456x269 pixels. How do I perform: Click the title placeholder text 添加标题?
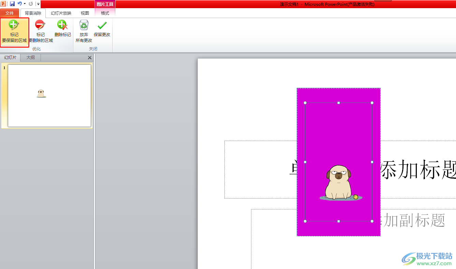418,169
